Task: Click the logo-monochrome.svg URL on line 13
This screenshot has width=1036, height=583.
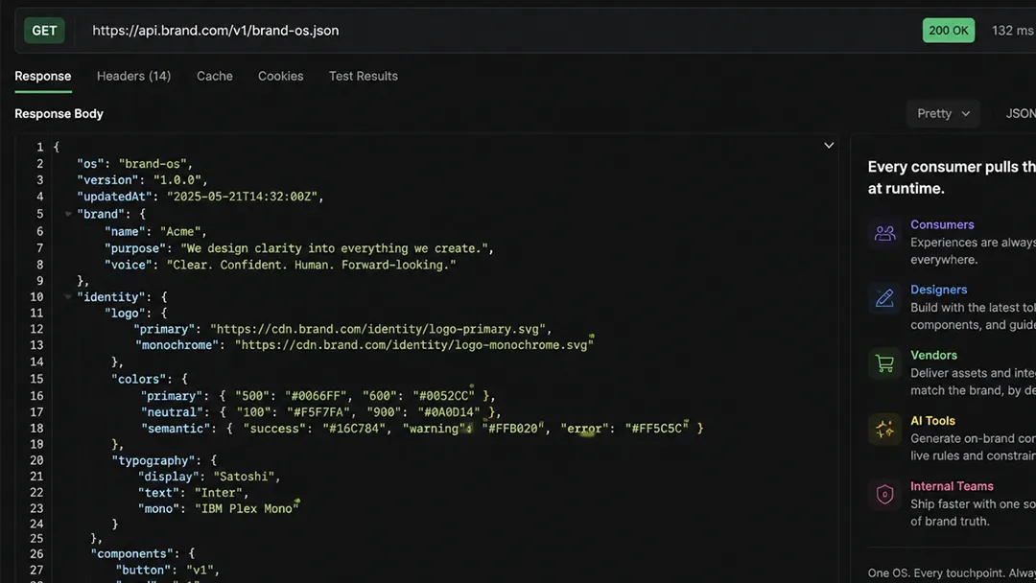Action: click(x=414, y=344)
